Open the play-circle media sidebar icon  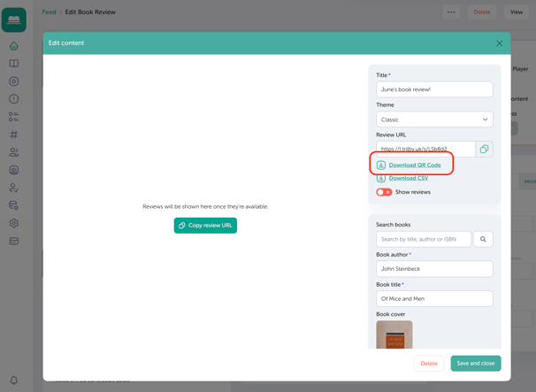13,81
